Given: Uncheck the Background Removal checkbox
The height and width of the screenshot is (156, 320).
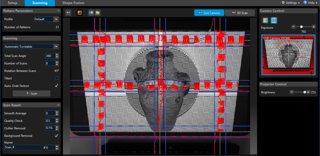Looking at the screenshot, I should click(57, 136).
